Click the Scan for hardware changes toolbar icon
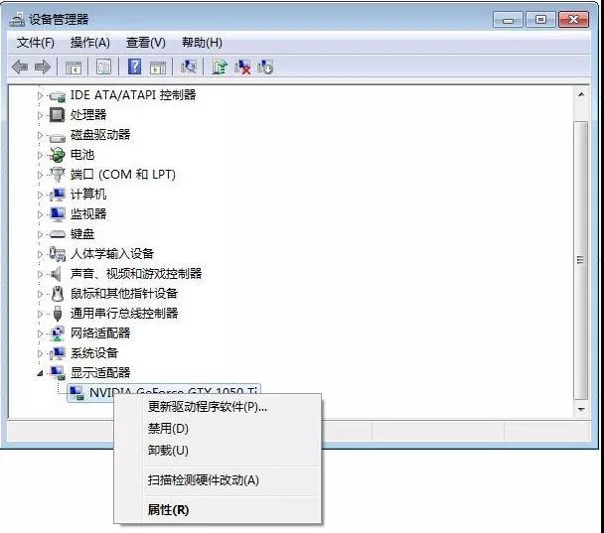The height and width of the screenshot is (533, 604). pyautogui.click(x=189, y=67)
